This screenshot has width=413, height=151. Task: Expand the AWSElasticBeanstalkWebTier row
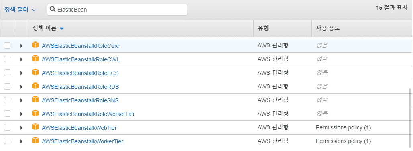coord(22,128)
